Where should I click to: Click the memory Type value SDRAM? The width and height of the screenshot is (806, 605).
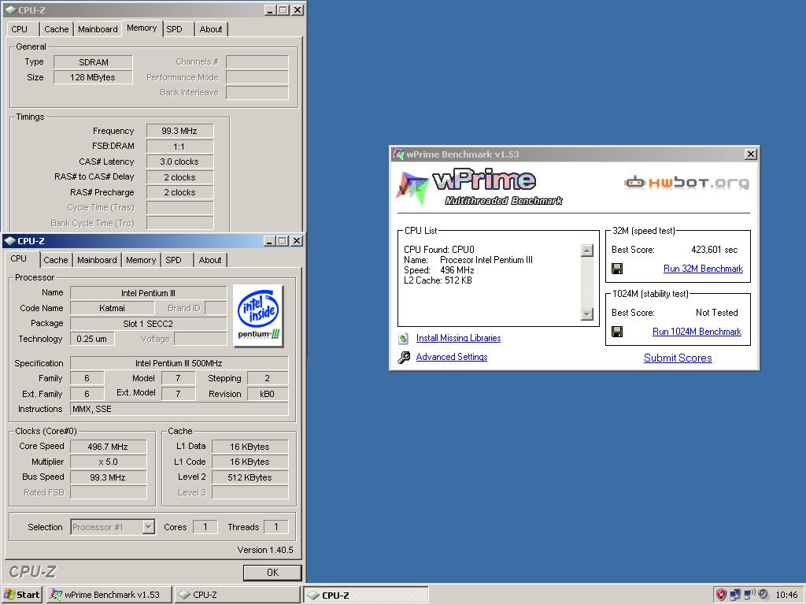[x=93, y=62]
